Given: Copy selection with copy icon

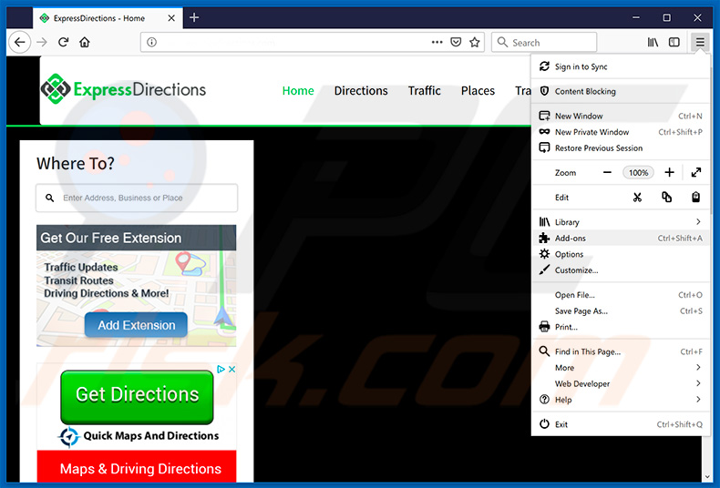Looking at the screenshot, I should 666,198.
